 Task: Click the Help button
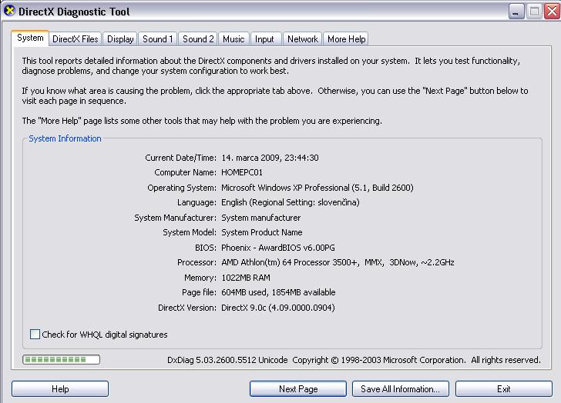point(60,388)
